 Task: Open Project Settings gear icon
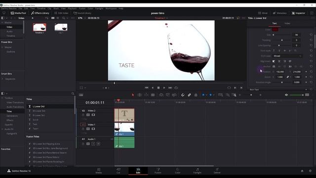click(310, 171)
